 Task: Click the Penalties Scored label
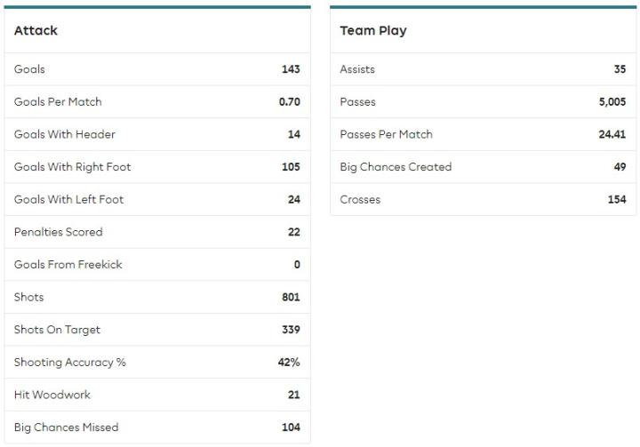[x=59, y=232]
